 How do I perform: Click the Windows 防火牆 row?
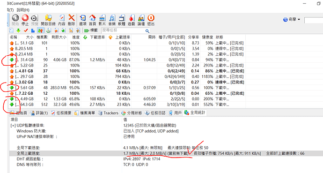point(166,131)
